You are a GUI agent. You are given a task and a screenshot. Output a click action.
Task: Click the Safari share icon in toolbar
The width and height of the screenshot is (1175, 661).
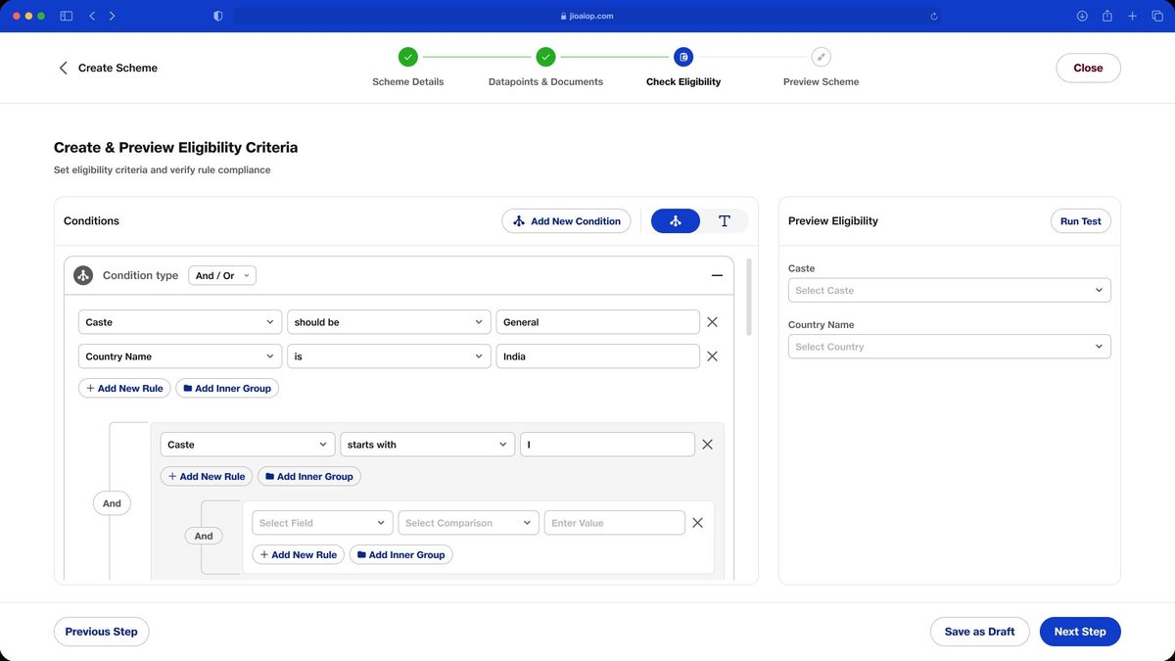pyautogui.click(x=1106, y=16)
